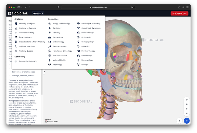Click the Cardiology heart icon

point(50,28)
